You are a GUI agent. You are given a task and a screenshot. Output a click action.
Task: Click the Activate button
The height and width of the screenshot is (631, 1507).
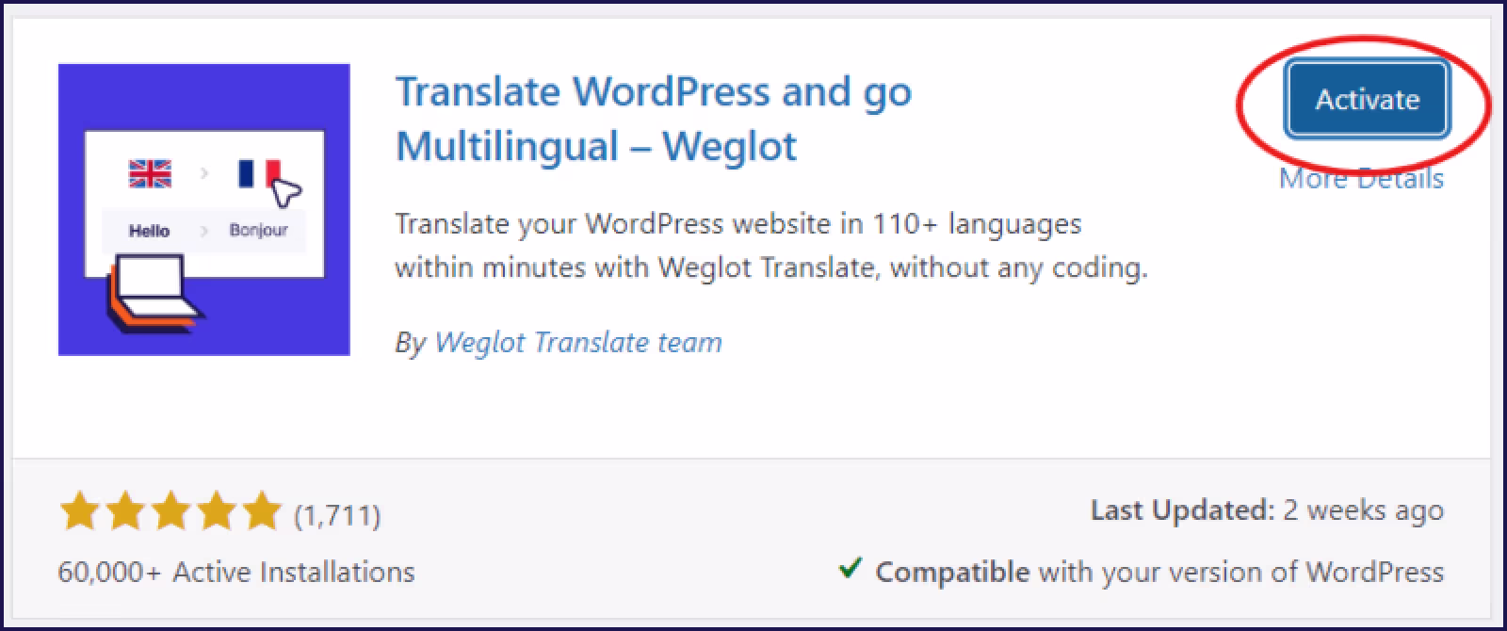1367,99
